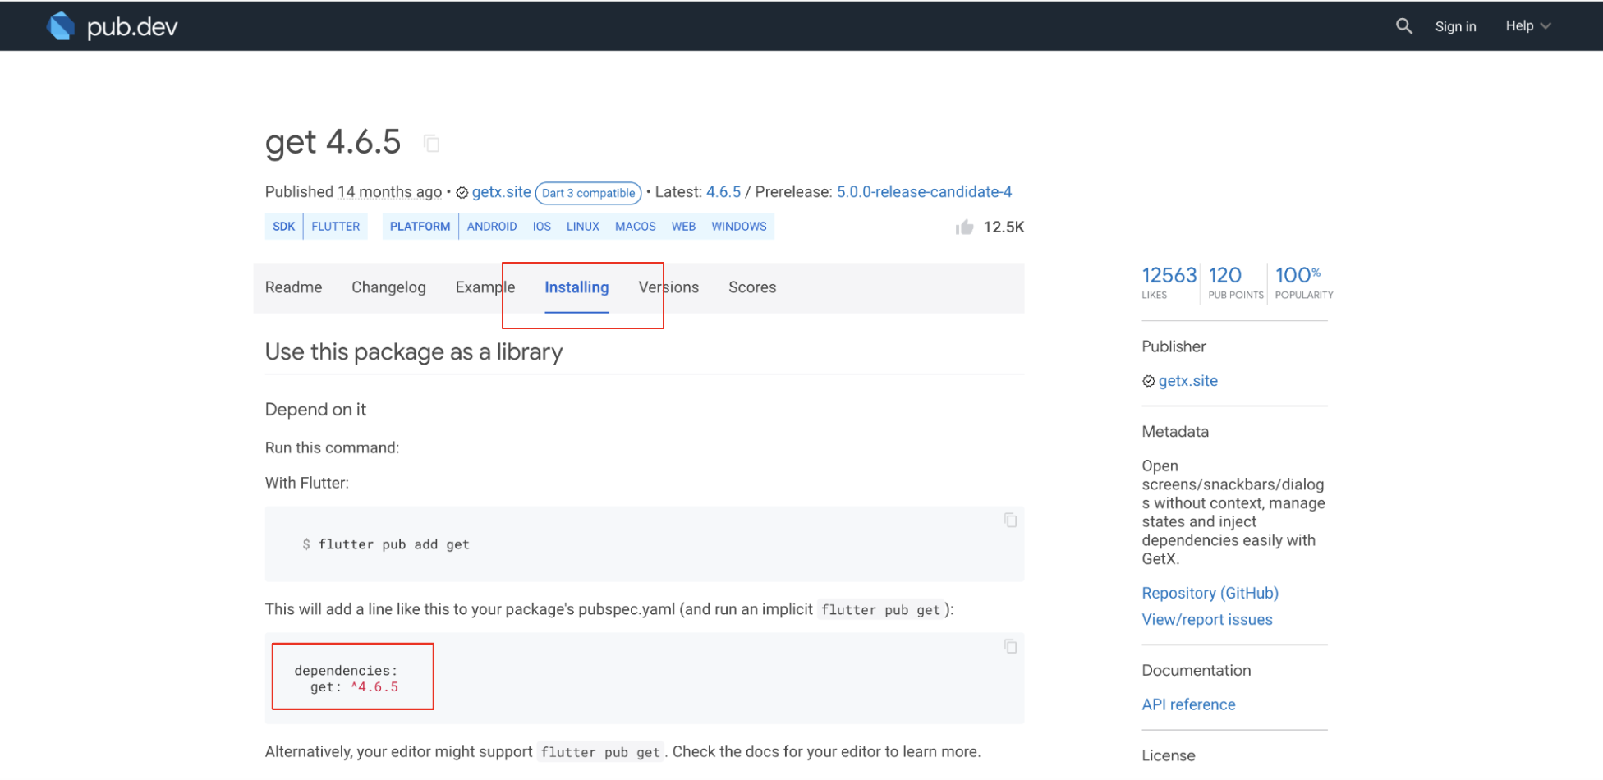Open the sidebar getx.site publisher link
The image size is (1603, 780).
click(1187, 381)
